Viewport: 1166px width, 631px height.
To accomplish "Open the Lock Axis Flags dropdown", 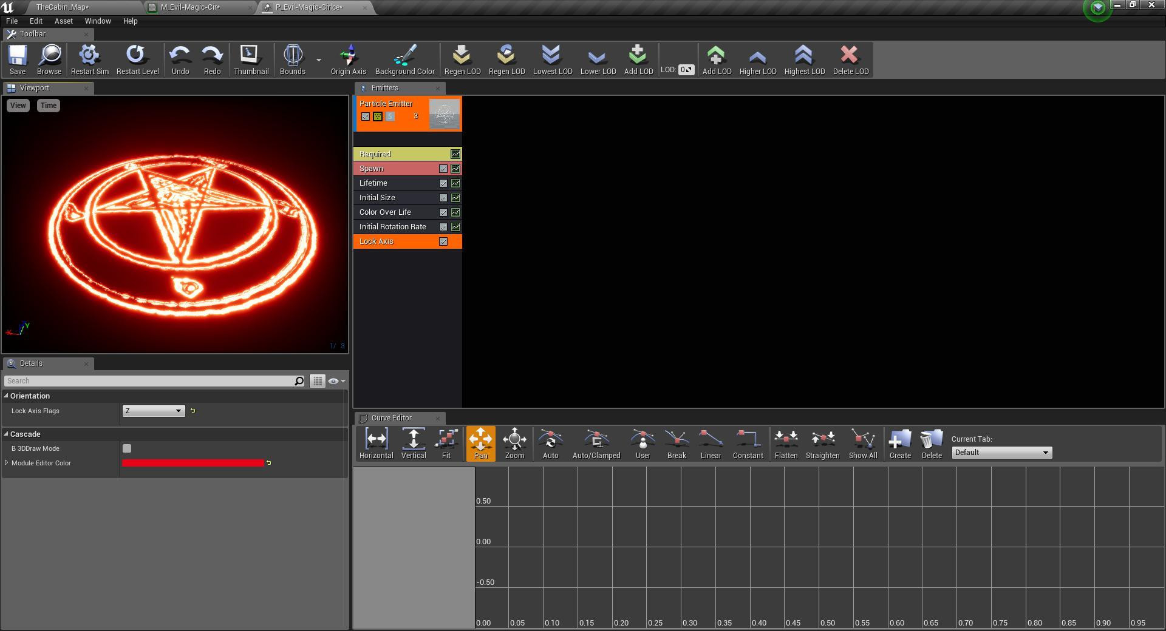I will pyautogui.click(x=153, y=411).
